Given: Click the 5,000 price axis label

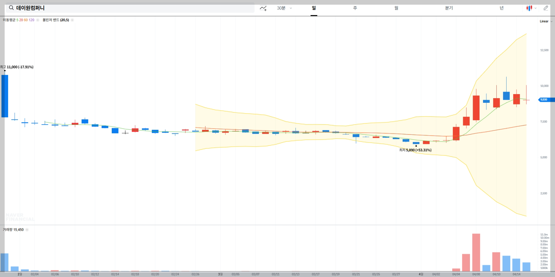Looking at the screenshot, I should tap(544, 157).
